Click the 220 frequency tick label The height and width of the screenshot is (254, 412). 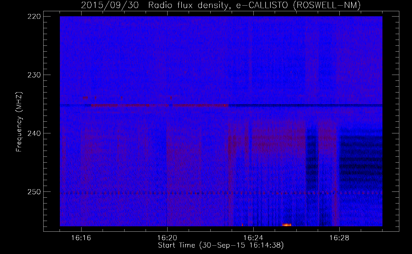tap(34, 17)
